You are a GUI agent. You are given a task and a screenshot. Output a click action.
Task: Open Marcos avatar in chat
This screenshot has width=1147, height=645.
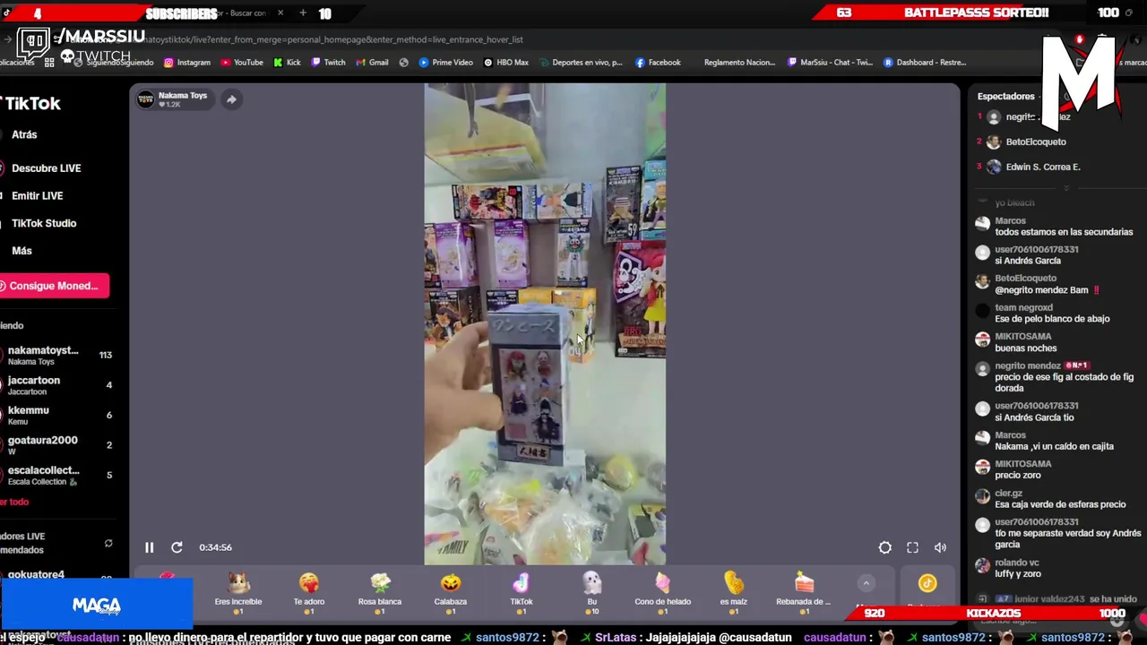982,225
